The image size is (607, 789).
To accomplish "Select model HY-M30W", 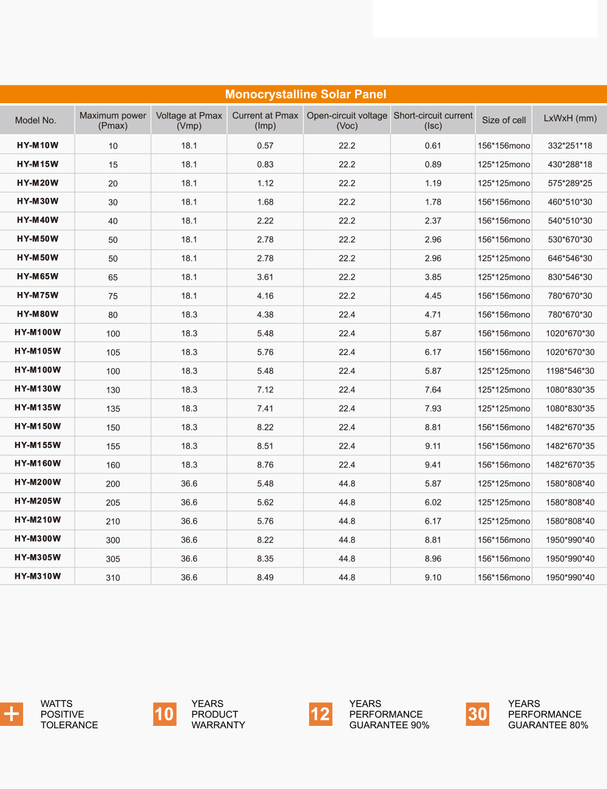I will [38, 201].
